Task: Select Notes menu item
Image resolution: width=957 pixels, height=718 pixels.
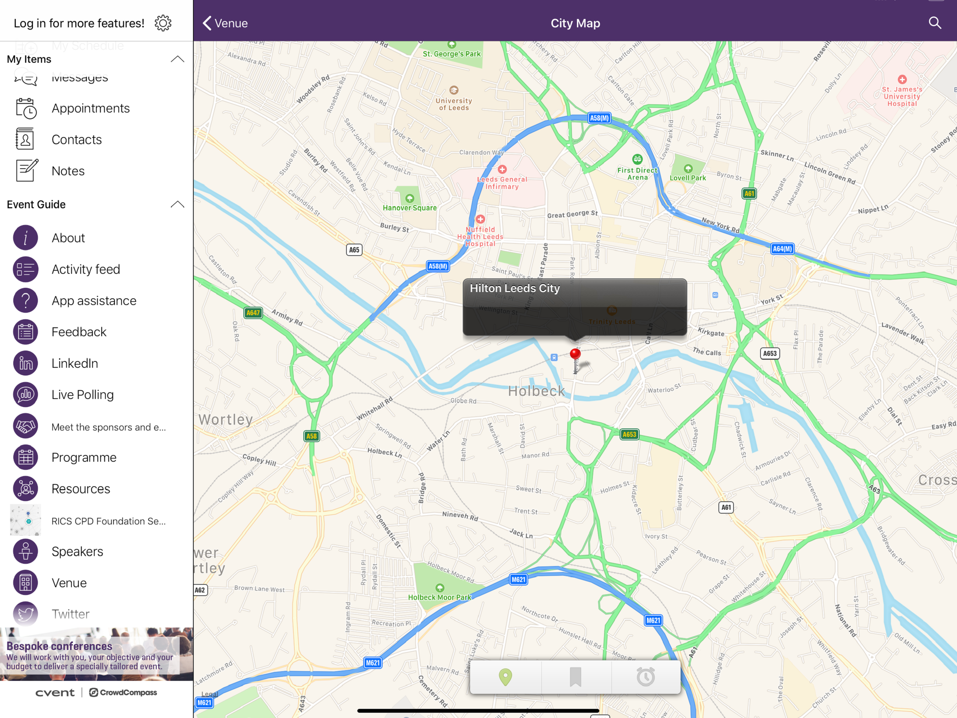Action: pos(96,171)
